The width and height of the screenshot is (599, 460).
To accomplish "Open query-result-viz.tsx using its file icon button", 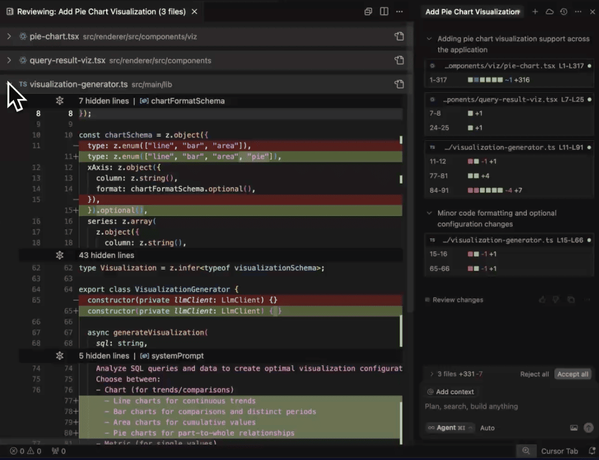I will pyautogui.click(x=399, y=60).
